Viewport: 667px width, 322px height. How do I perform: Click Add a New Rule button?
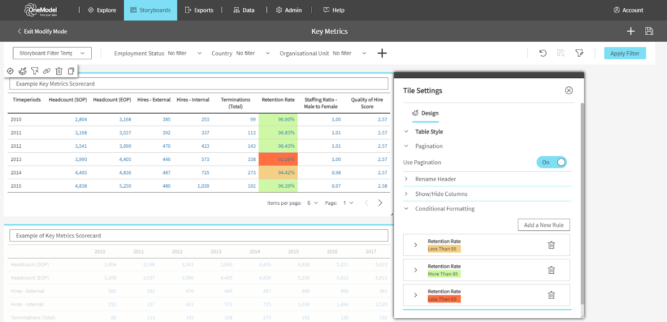click(544, 225)
